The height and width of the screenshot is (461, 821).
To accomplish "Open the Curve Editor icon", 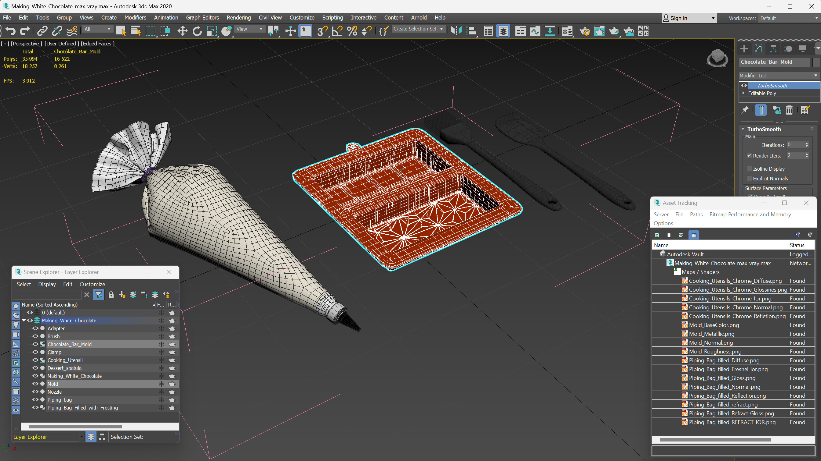I will pos(535,31).
